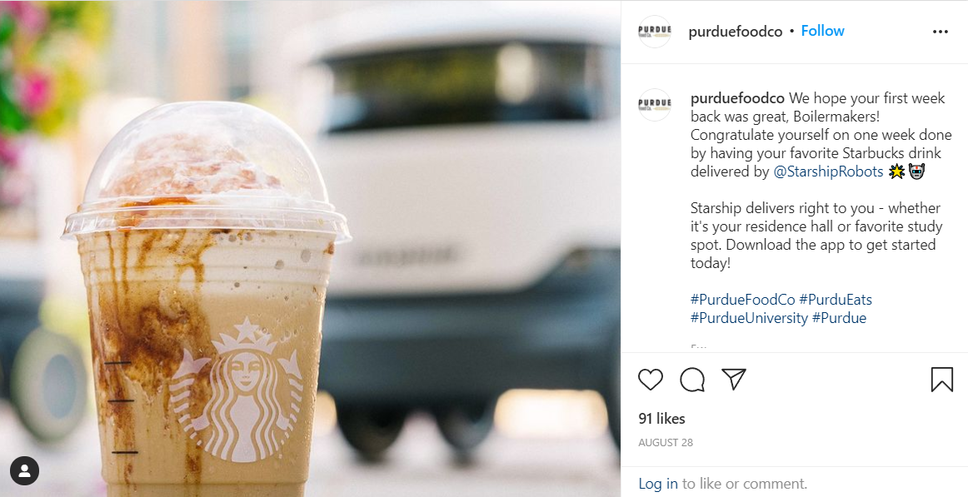Open purduefoodco username in header
The height and width of the screenshot is (497, 968).
(x=736, y=32)
